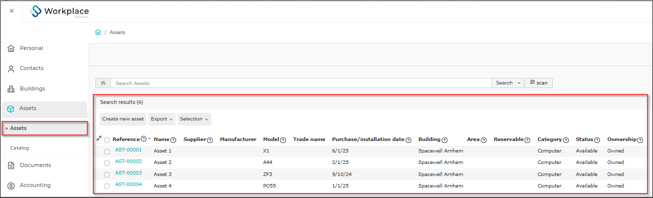Click the Asset 1 name cell
This screenshot has width=653, height=198.
pos(162,151)
